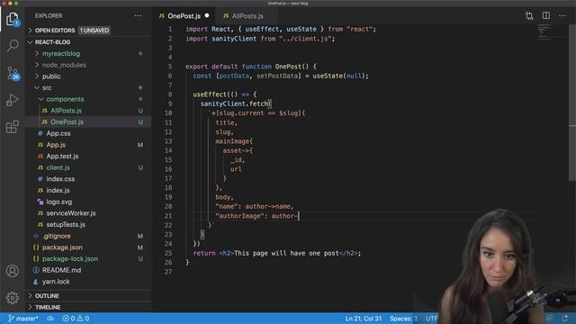Open package-lock.json file
Viewport: 576px width, 324px height.
[88, 258]
